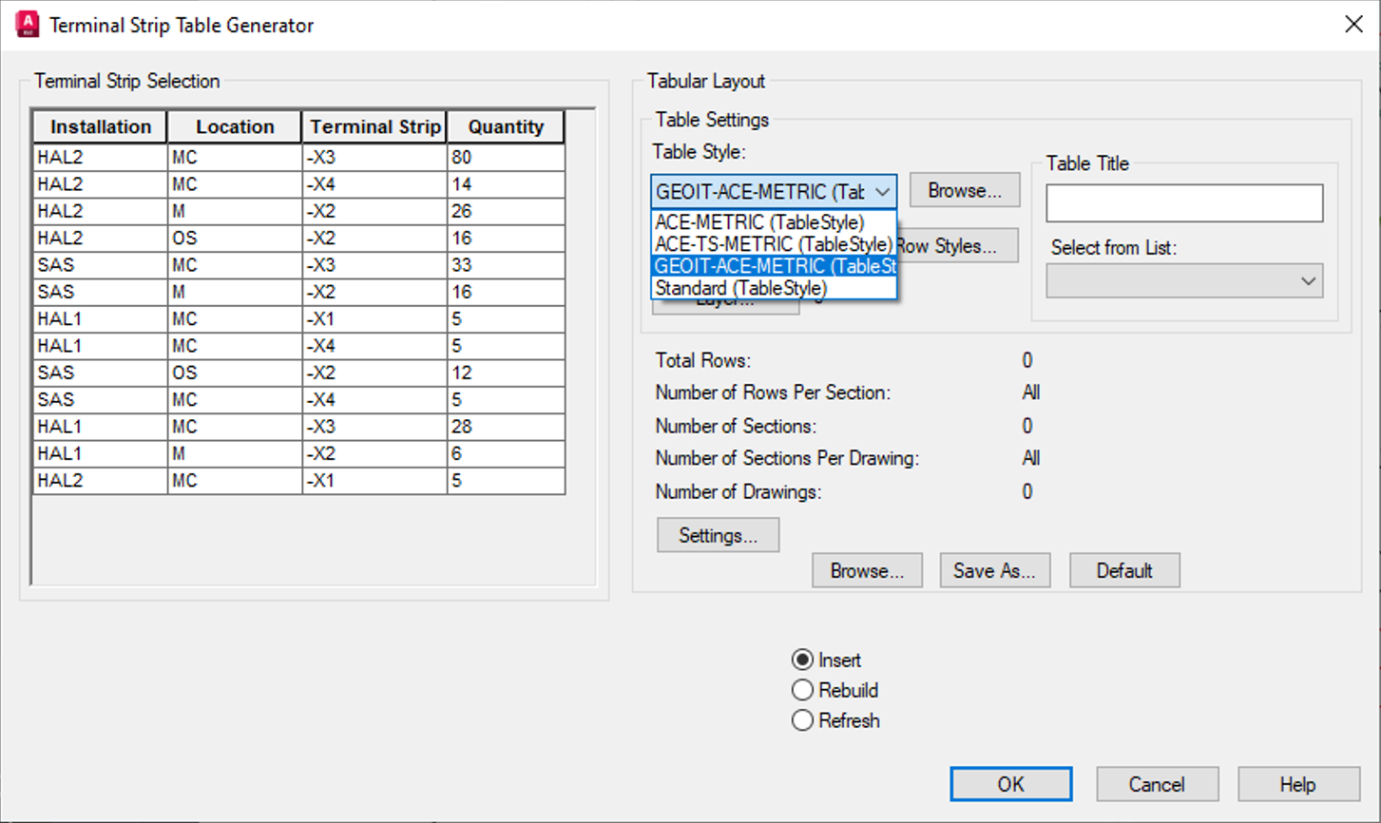
Task: Select the HAL1 MC -X4 row
Action: click(x=299, y=346)
